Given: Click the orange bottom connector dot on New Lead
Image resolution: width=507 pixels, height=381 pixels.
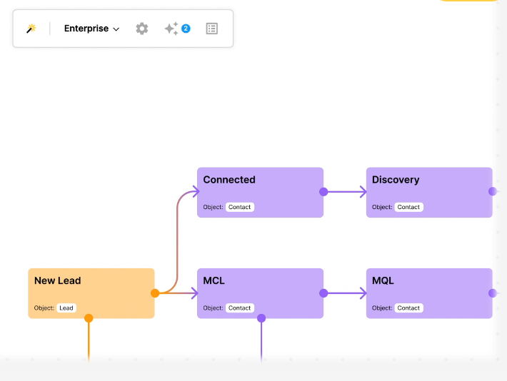Looking at the screenshot, I should 89,318.
